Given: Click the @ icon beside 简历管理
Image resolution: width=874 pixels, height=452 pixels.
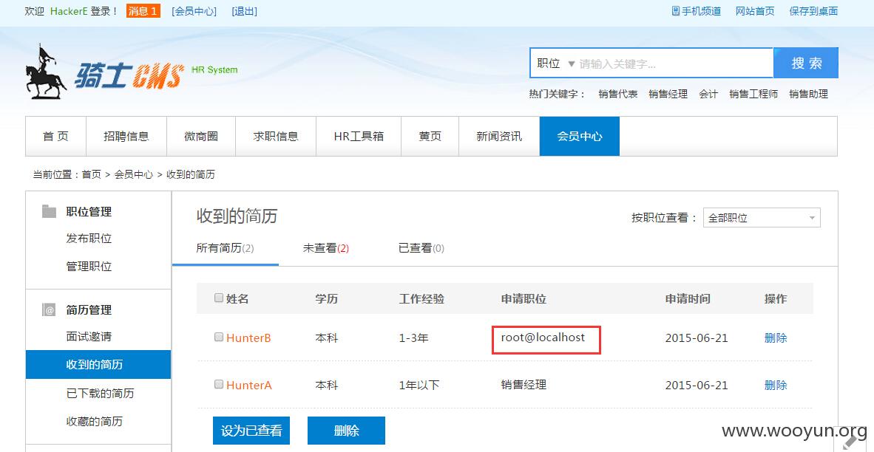Looking at the screenshot, I should click(x=49, y=310).
